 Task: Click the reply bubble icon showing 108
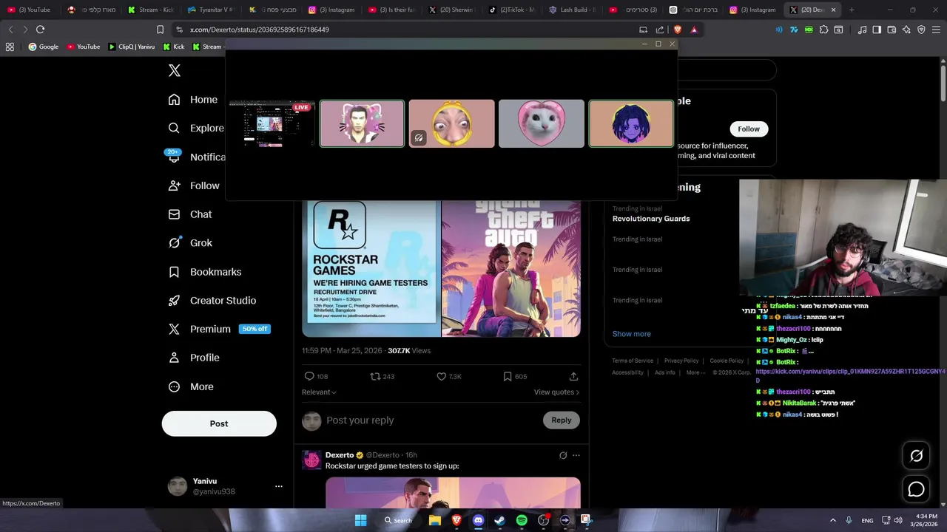pos(309,376)
